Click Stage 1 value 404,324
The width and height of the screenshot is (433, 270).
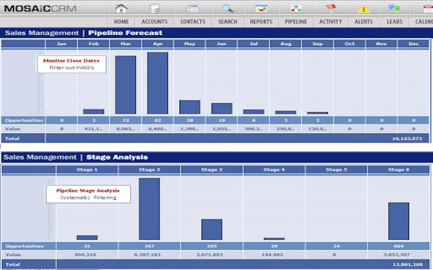pos(85,255)
